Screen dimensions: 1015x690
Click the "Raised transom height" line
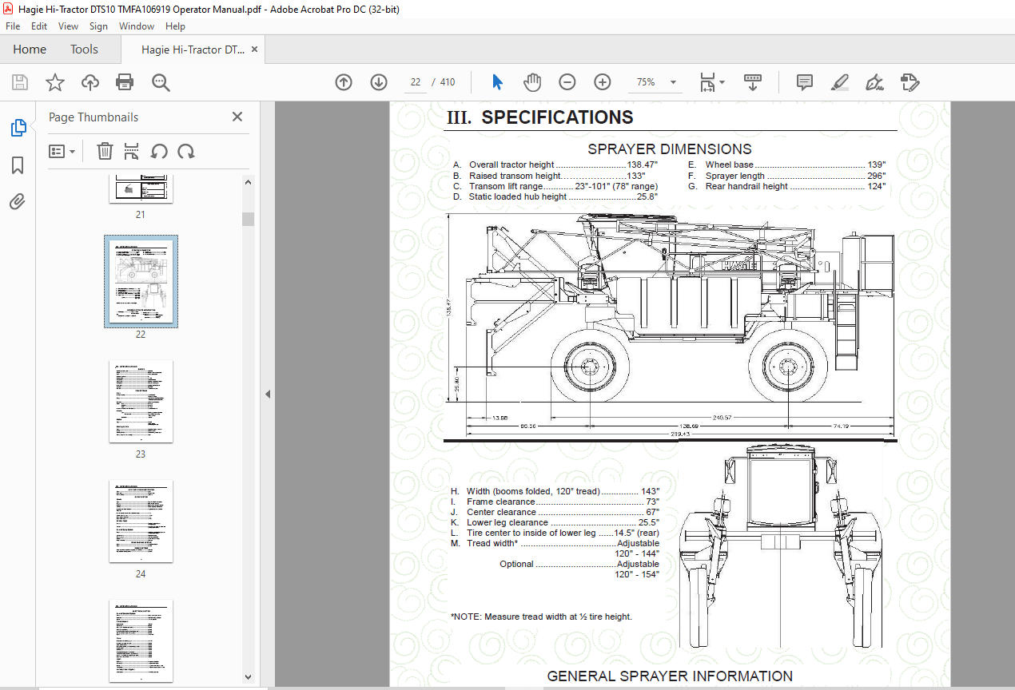(549, 176)
